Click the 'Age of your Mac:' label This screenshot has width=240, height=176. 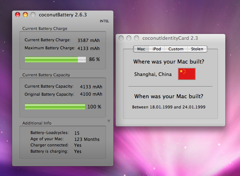pos(47,139)
